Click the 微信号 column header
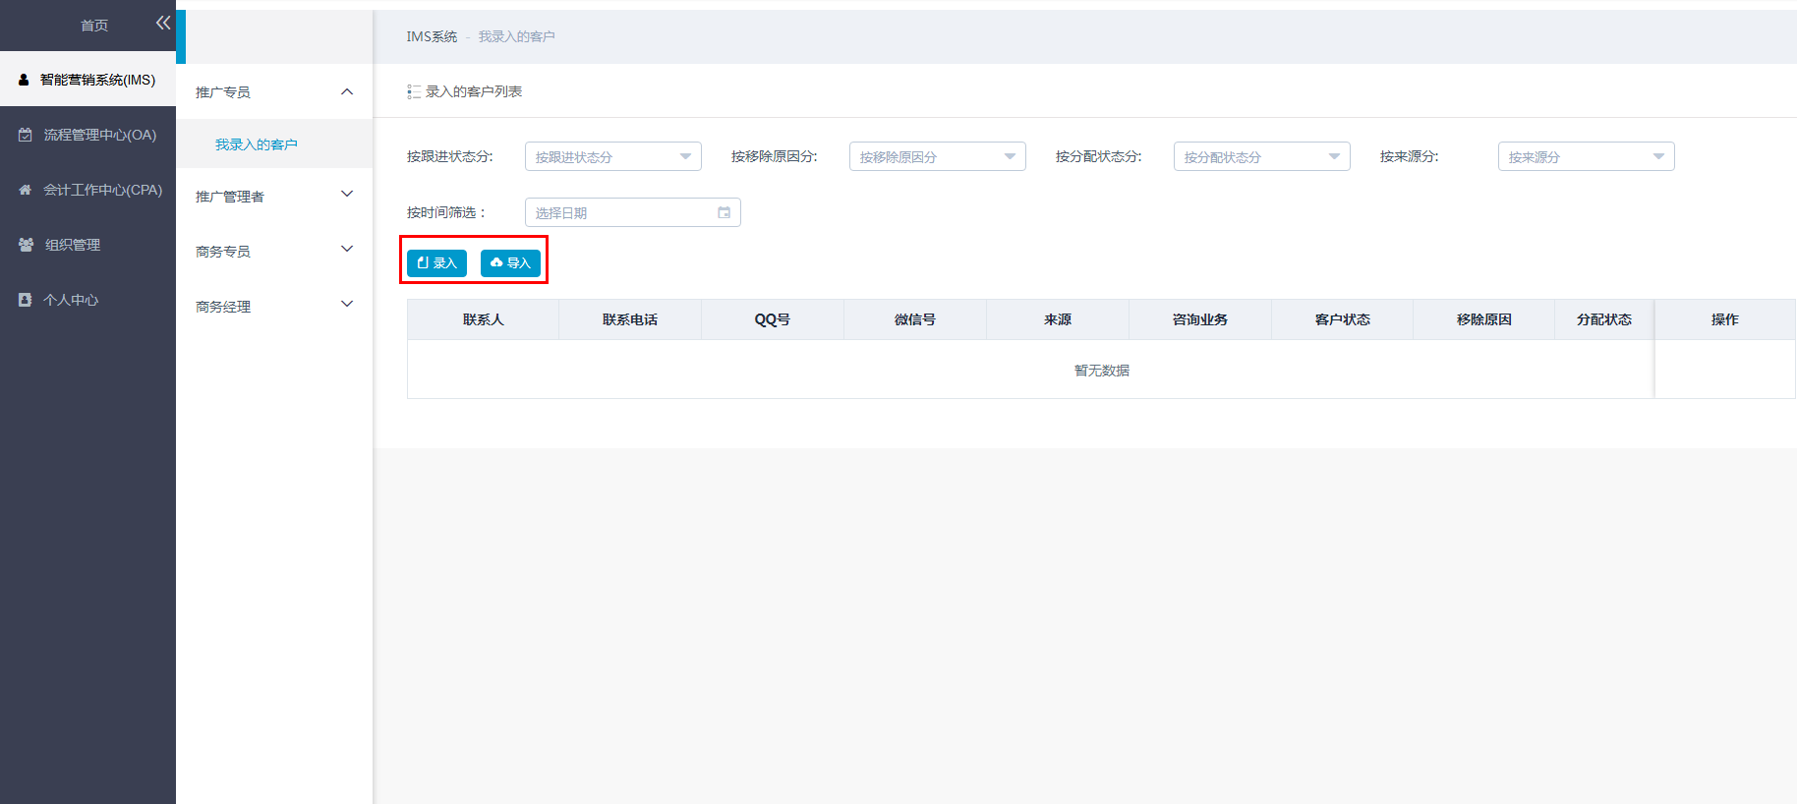Image resolution: width=1797 pixels, height=804 pixels. click(915, 319)
